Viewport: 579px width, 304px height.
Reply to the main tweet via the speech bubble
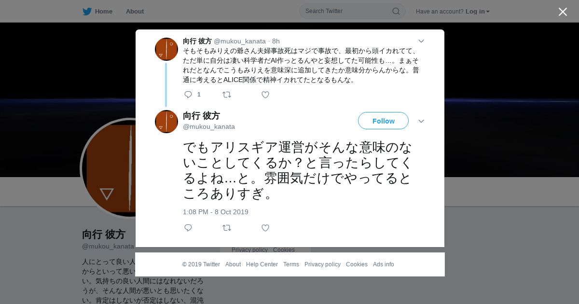pos(188,228)
